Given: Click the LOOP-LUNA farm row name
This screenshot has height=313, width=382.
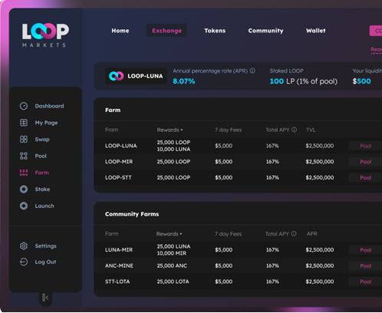Looking at the screenshot, I should coord(121,146).
